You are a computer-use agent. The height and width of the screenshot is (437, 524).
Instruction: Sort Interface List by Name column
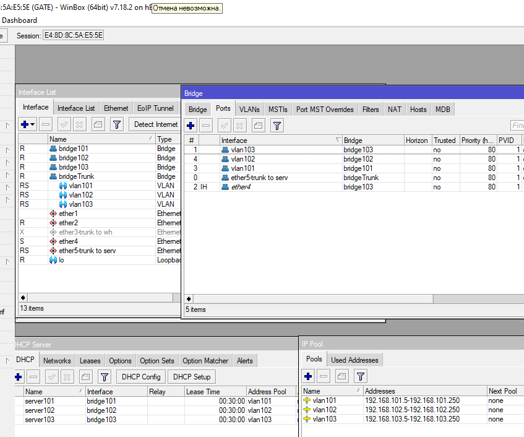point(101,139)
